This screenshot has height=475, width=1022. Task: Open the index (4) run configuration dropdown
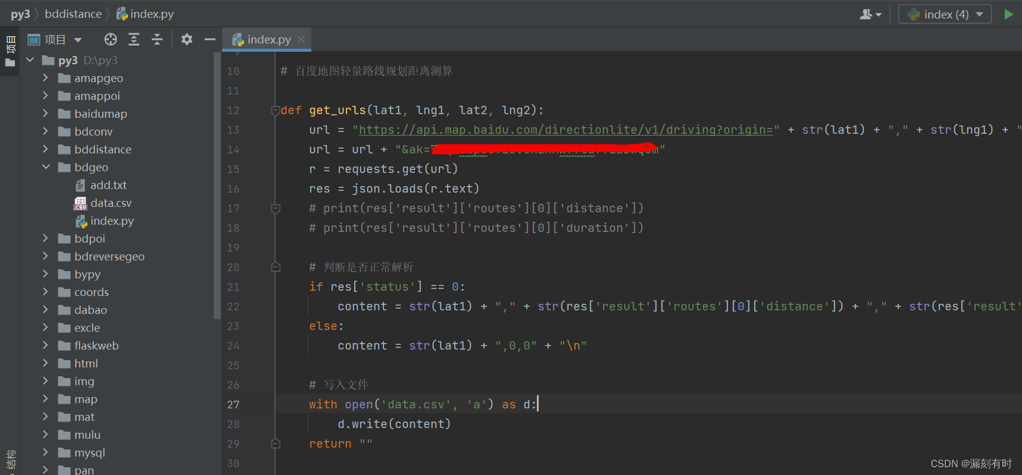point(945,14)
